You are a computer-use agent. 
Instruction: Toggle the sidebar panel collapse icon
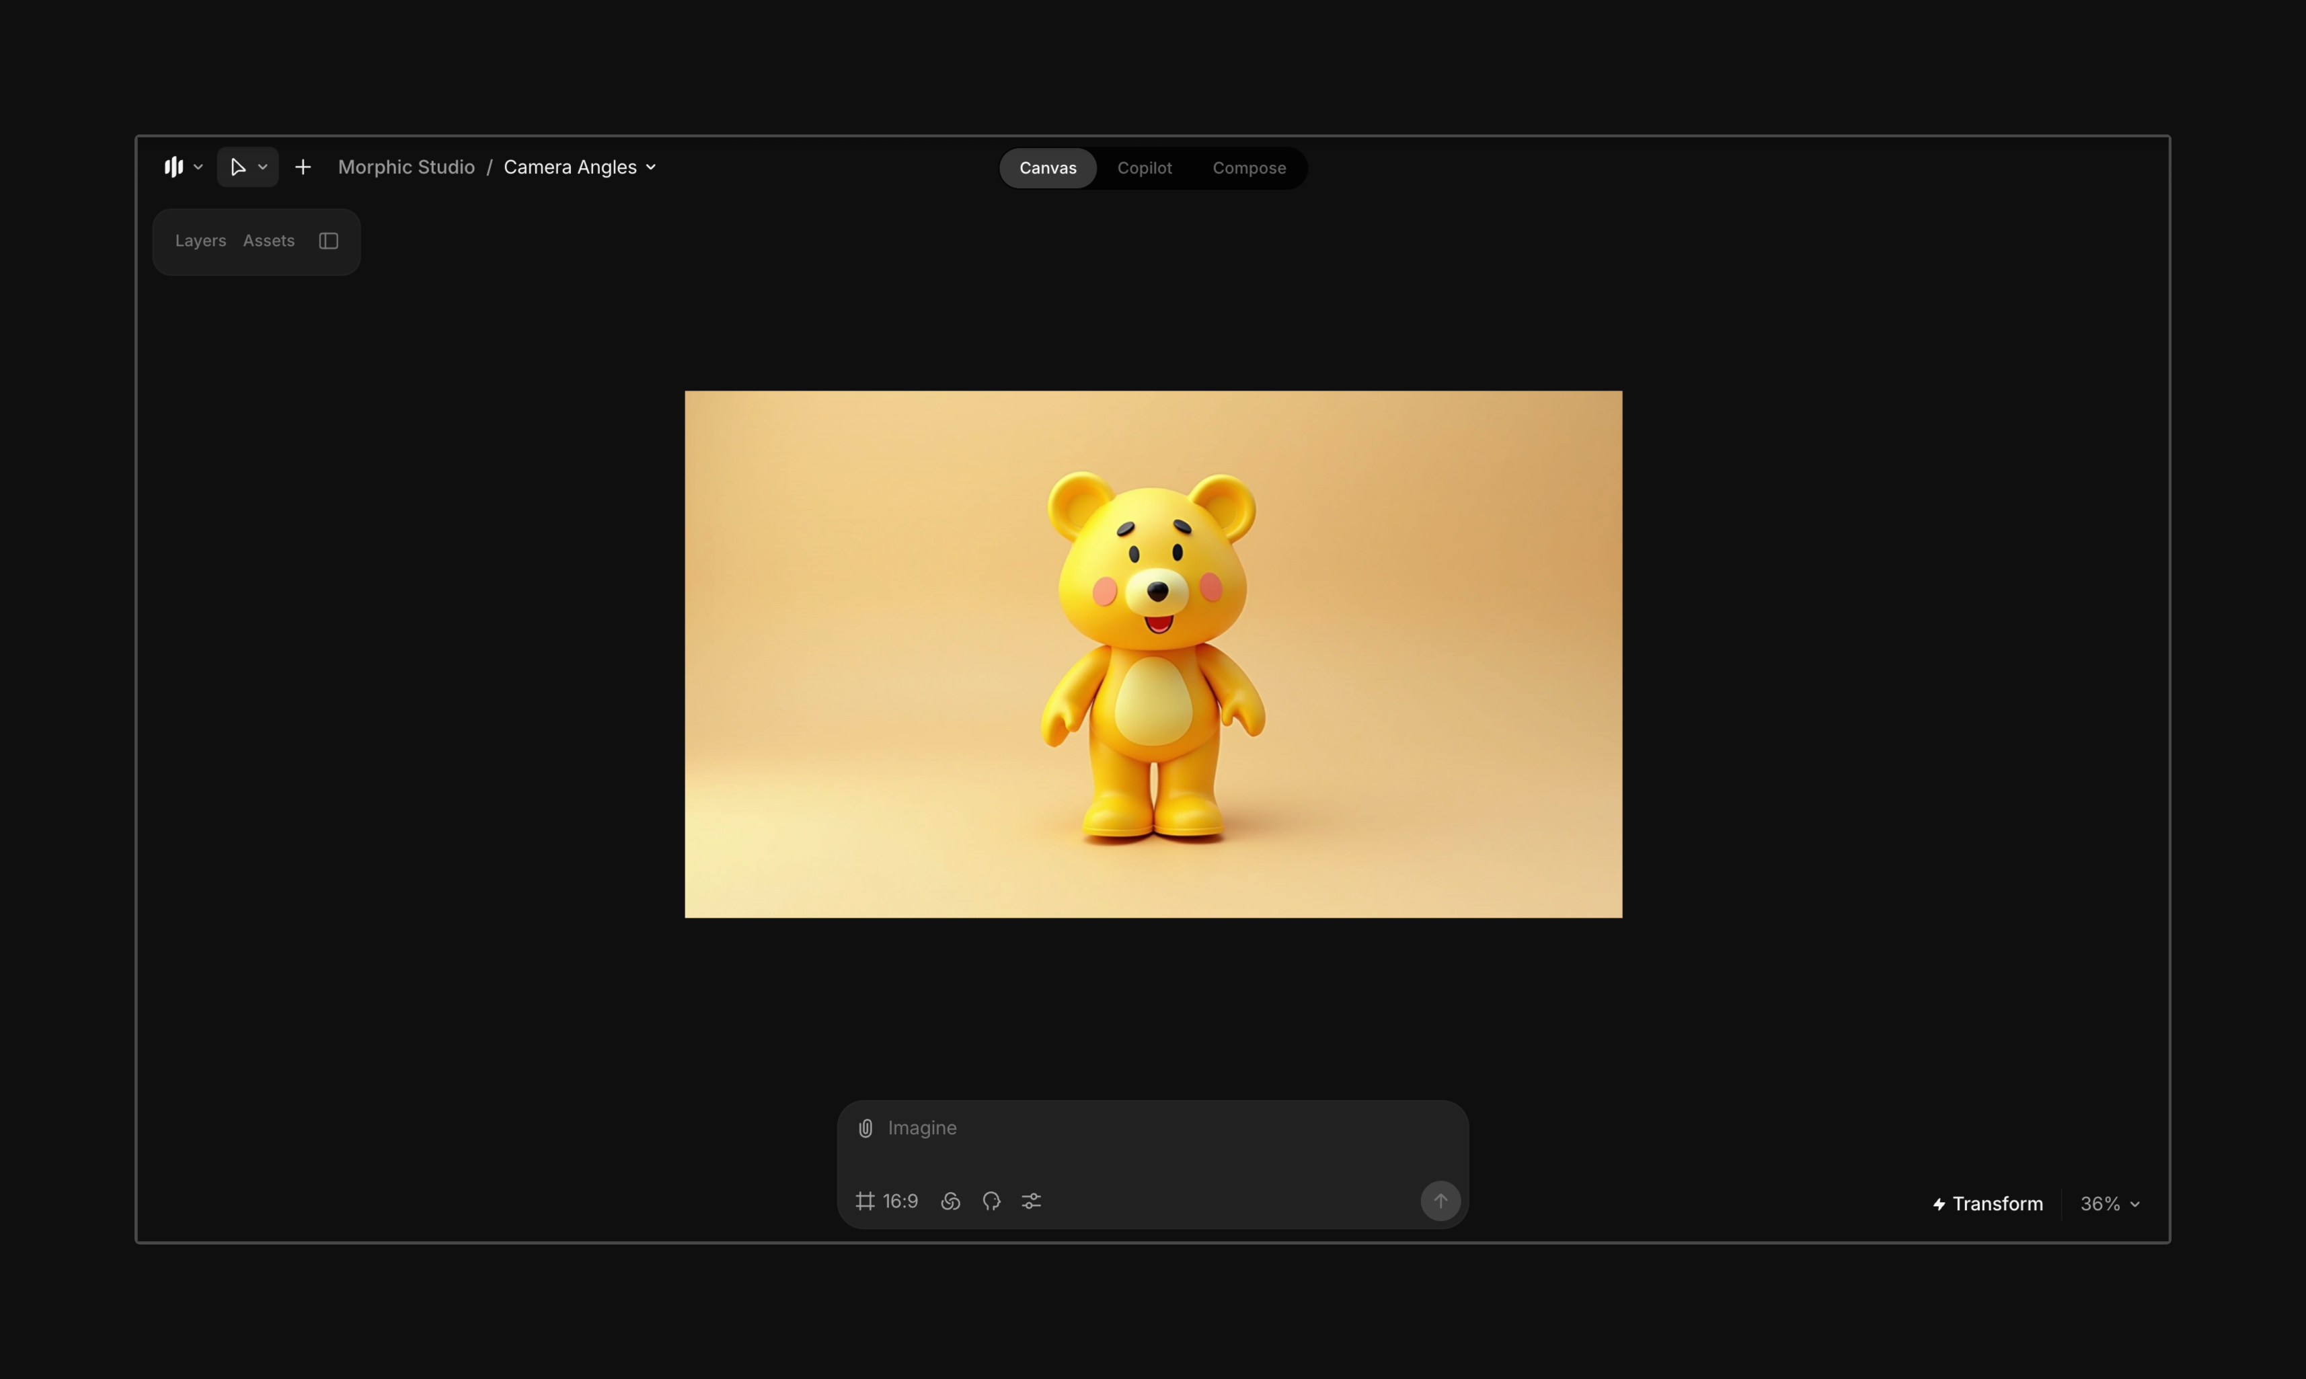pos(328,241)
